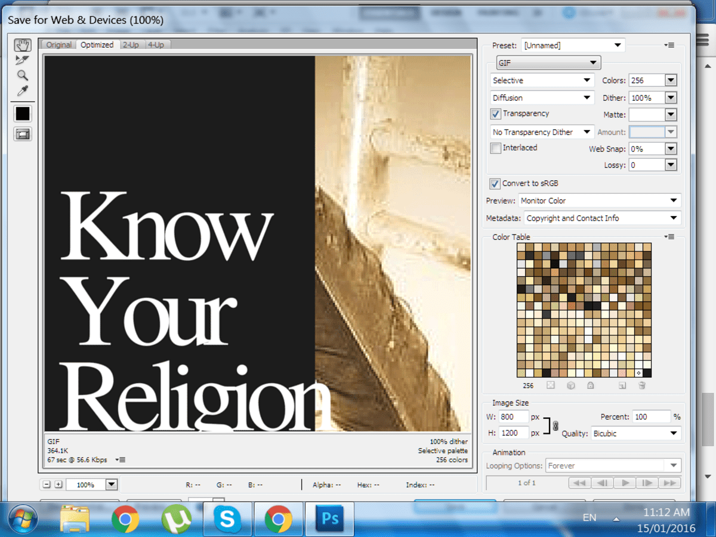Click the Percent input field
The width and height of the screenshot is (716, 537).
pyautogui.click(x=652, y=417)
